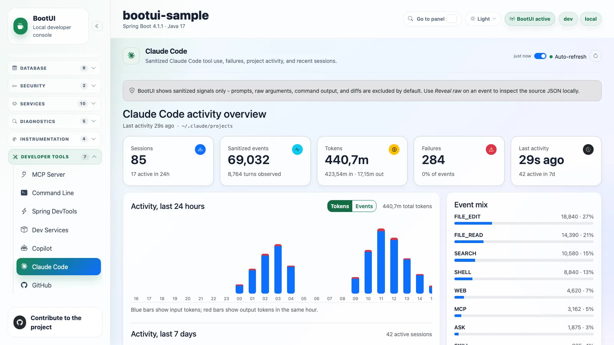Click the Services section icon
The width and height of the screenshot is (614, 345).
point(15,103)
